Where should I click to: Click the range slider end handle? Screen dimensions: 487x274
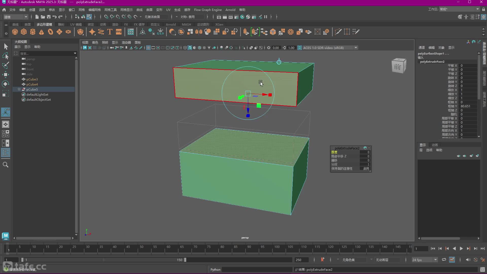click(185, 260)
